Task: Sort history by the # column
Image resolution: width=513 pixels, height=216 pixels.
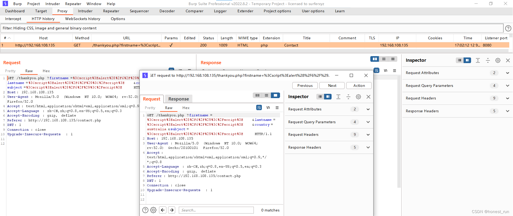Action: coord(7,38)
